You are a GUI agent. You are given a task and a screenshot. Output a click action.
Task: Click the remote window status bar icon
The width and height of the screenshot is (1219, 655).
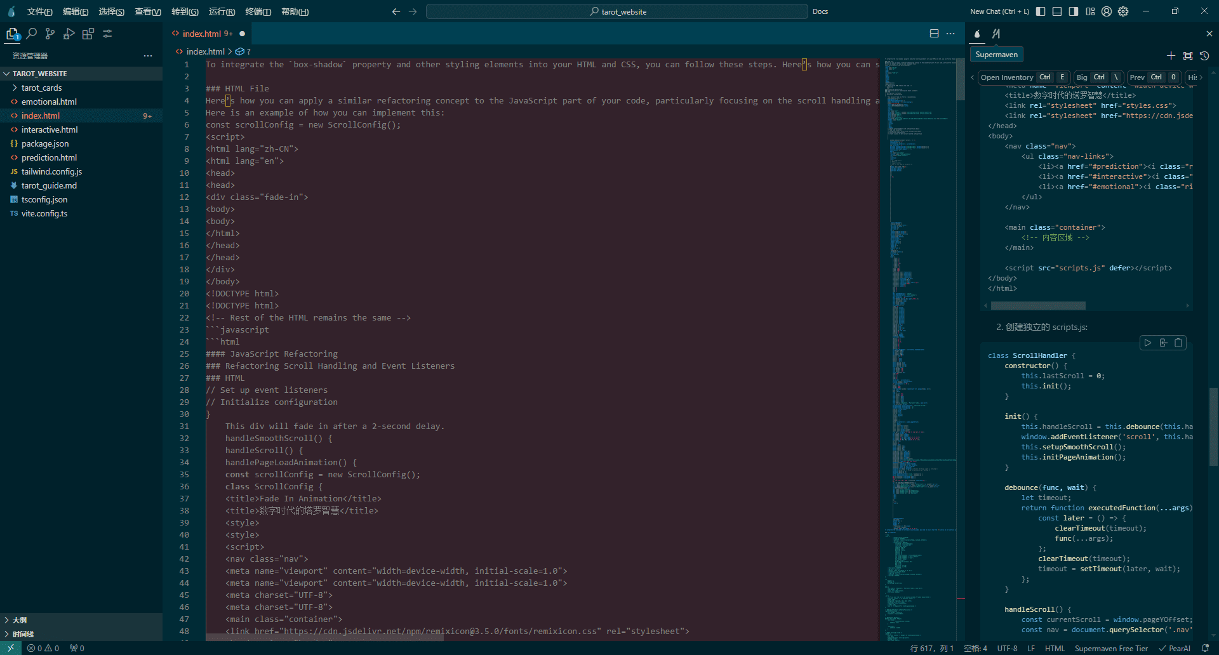click(11, 648)
